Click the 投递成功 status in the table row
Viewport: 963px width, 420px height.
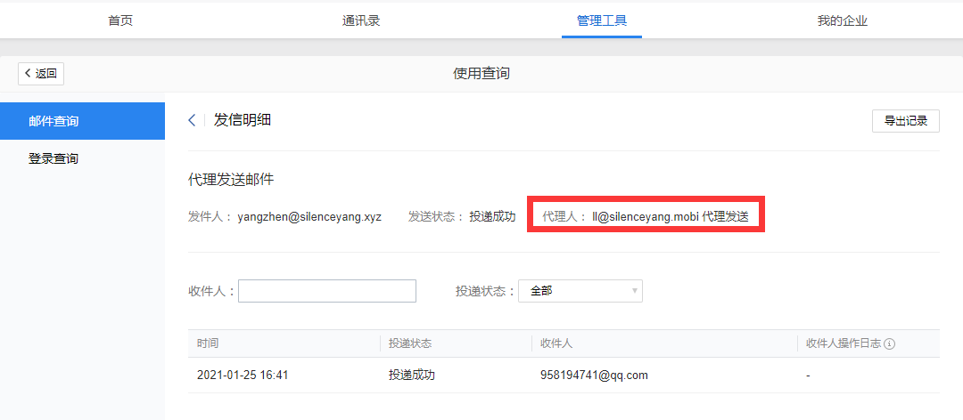point(412,376)
